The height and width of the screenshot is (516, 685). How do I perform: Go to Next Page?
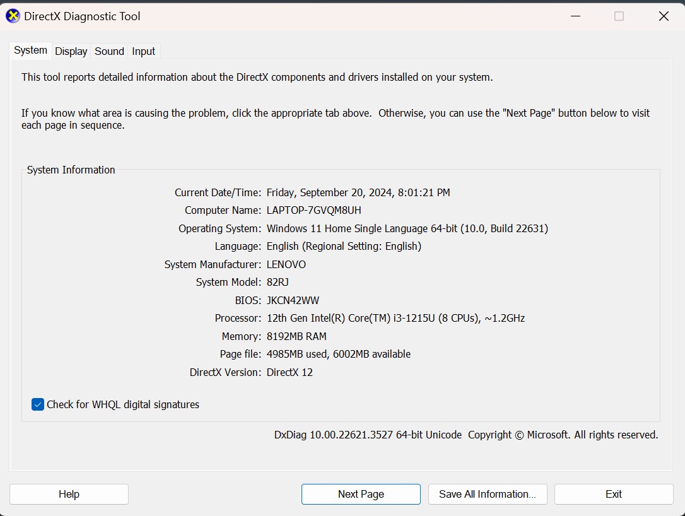361,494
